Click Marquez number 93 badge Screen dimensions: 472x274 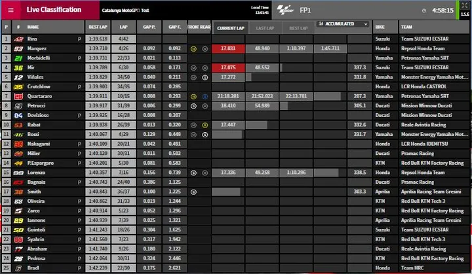point(18,48)
